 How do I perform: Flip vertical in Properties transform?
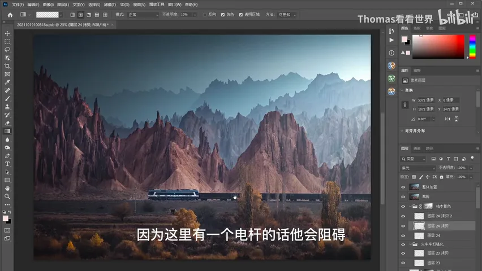tap(457, 119)
